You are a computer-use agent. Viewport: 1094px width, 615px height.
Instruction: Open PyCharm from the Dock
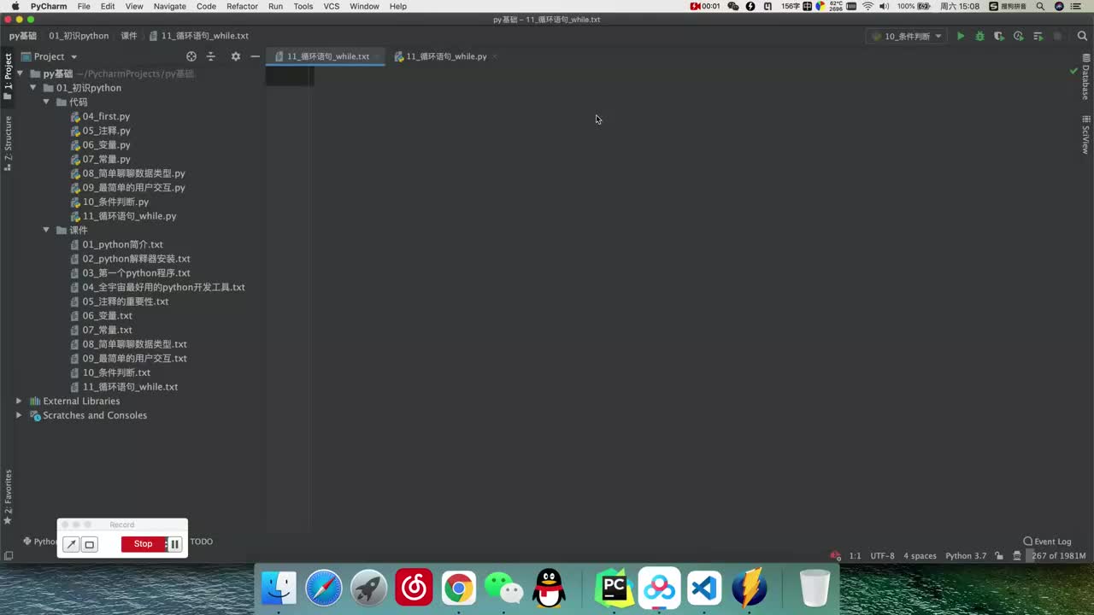614,588
